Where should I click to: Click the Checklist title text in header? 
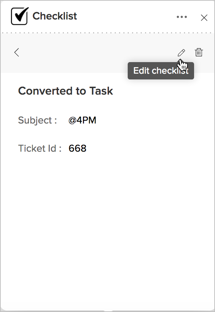pyautogui.click(x=54, y=16)
